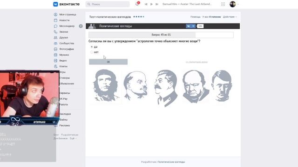Click the Мессенджер chat bubble icon
The width and height of the screenshot is (298, 167).
[x=55, y=26]
